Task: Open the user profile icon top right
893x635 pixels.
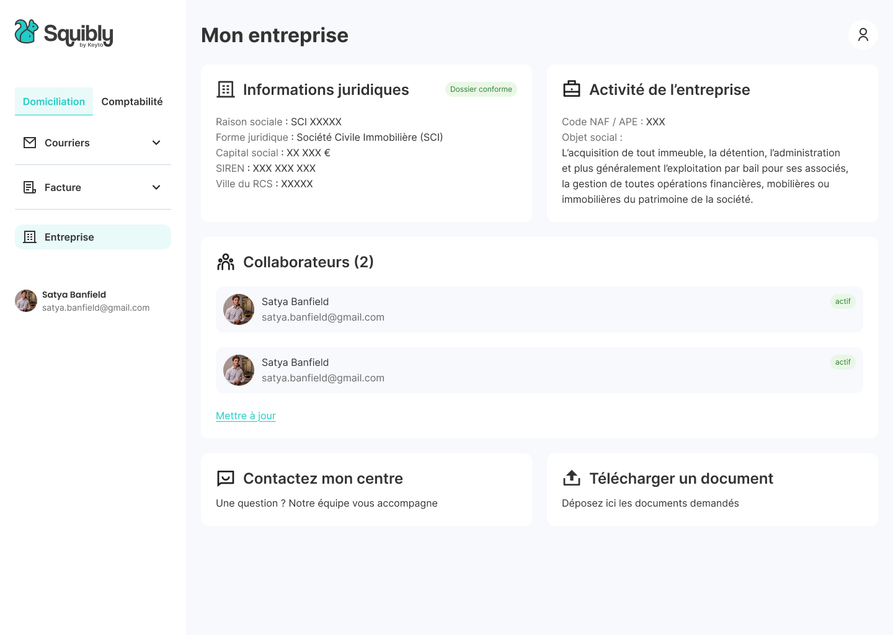Action: [863, 35]
